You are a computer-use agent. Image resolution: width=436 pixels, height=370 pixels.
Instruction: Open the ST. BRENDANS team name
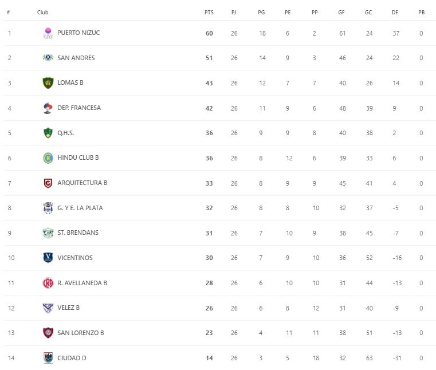[x=78, y=233]
